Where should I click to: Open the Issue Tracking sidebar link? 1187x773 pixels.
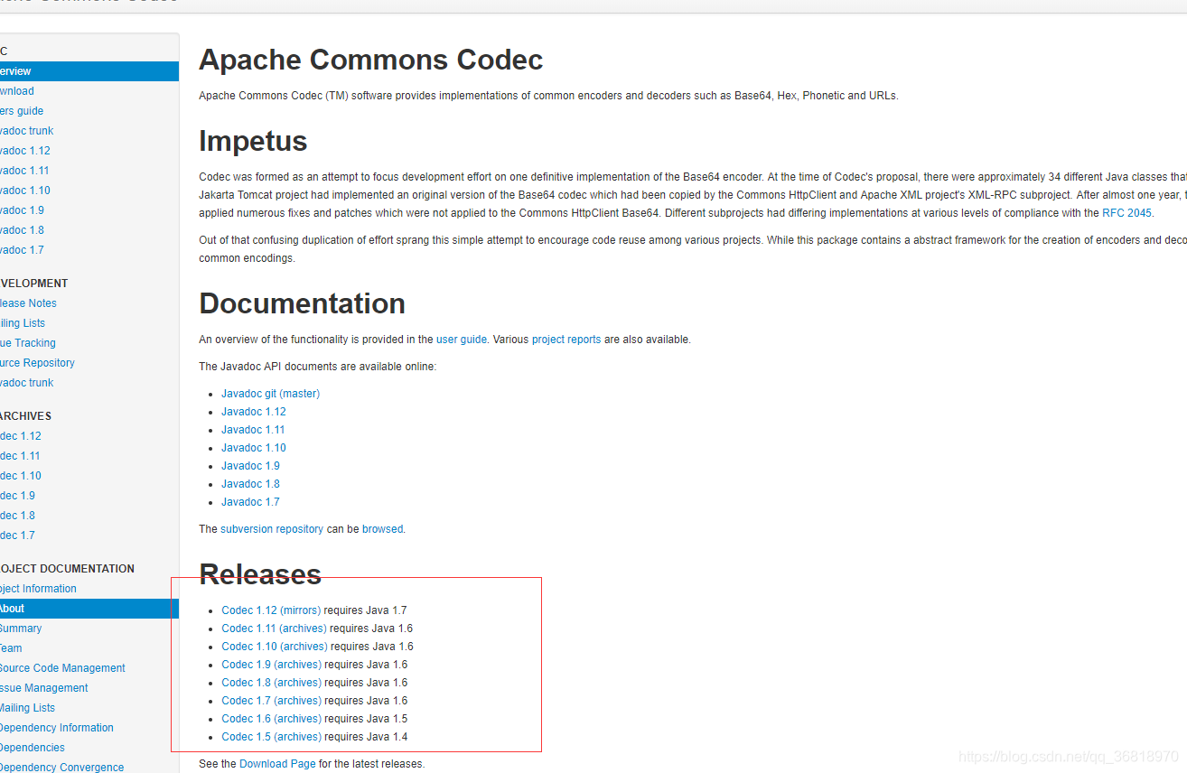click(28, 342)
